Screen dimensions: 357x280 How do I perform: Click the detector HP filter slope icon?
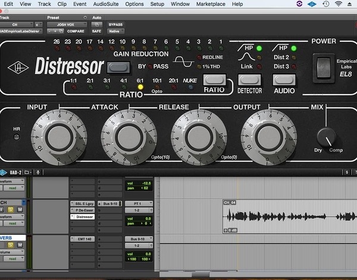(x=246, y=48)
